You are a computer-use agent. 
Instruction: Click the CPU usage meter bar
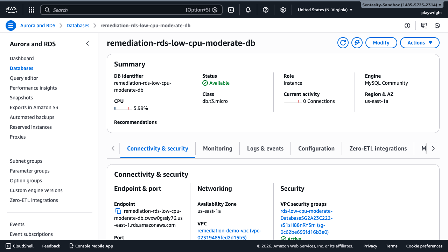point(123,108)
